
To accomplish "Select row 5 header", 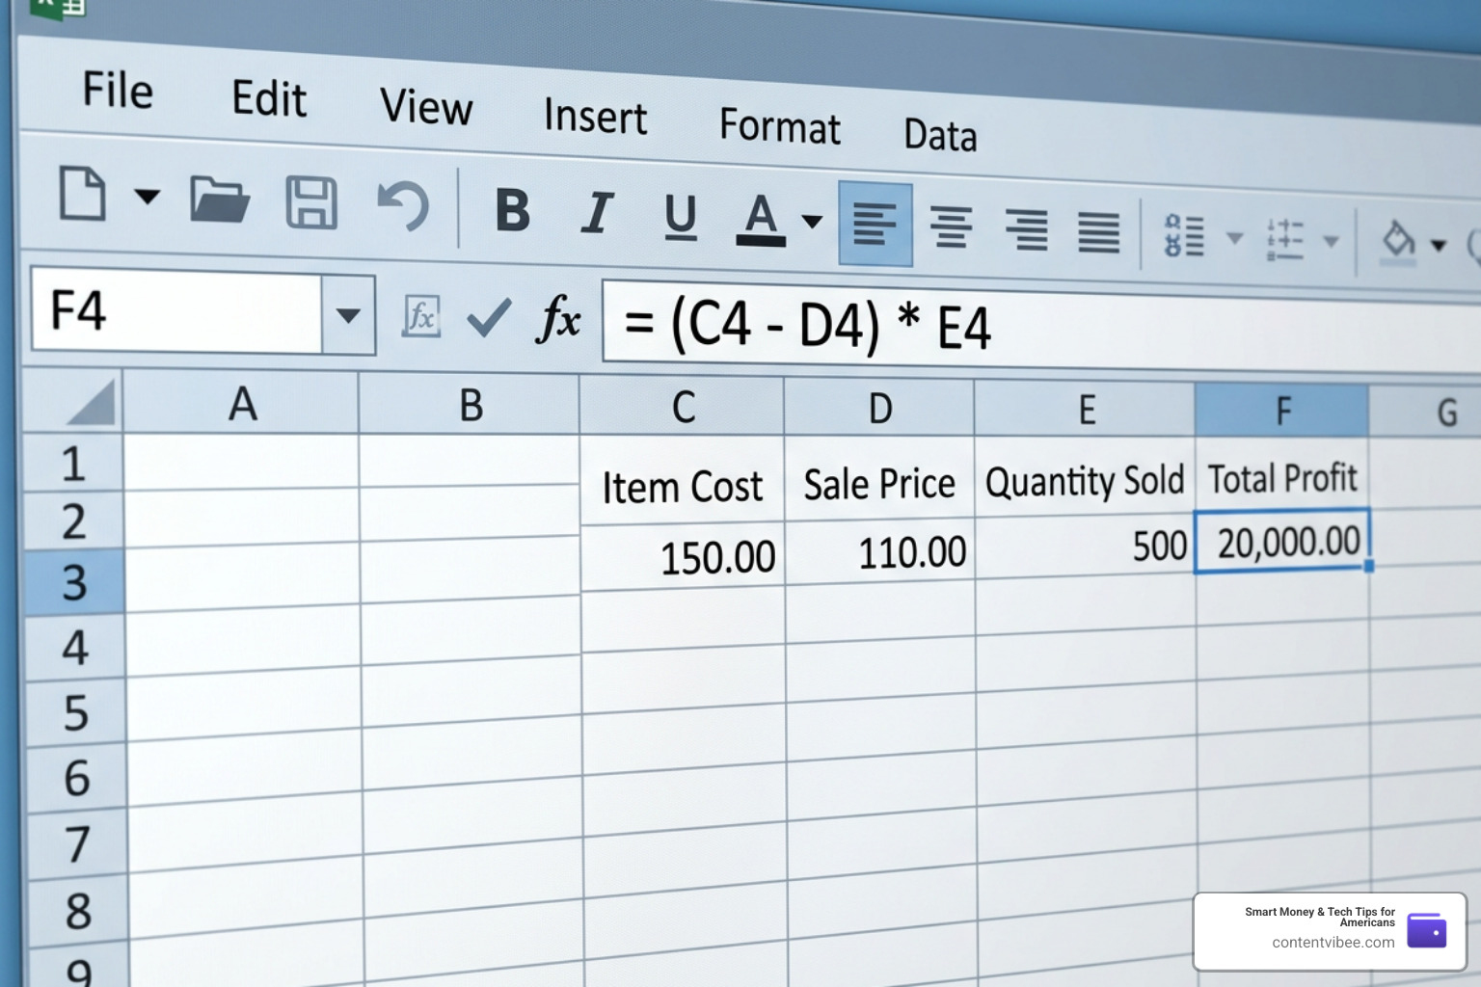I will (x=76, y=713).
